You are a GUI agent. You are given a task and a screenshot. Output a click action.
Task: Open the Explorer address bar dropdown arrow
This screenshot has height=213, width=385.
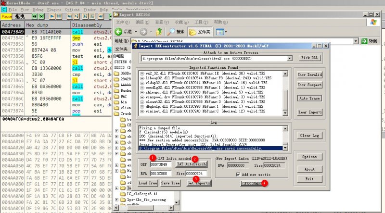[x=356, y=41]
